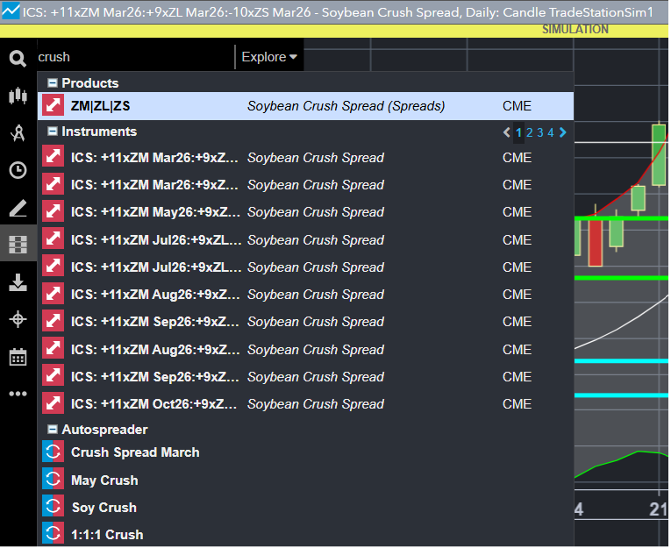The image size is (671, 548).
Task: Click the '21' date label on chart axis
Action: click(658, 509)
